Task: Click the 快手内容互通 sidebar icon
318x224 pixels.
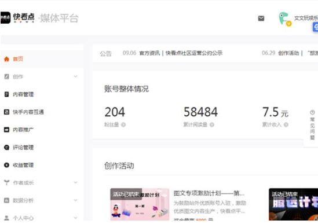Action: point(6,112)
